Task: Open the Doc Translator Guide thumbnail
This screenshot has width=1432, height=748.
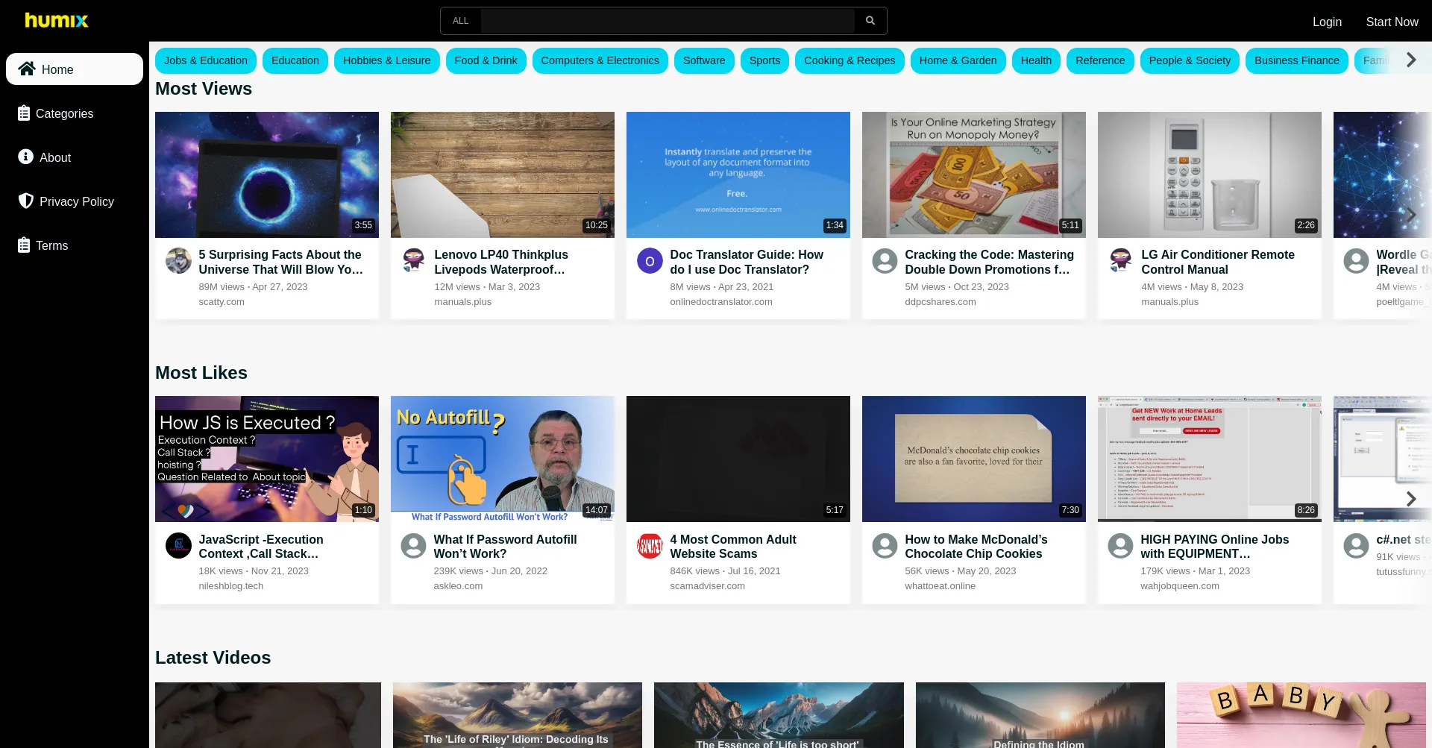Action: (738, 175)
